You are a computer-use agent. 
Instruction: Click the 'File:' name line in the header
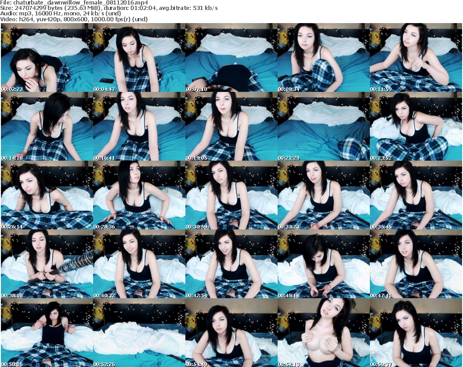[x=74, y=3]
